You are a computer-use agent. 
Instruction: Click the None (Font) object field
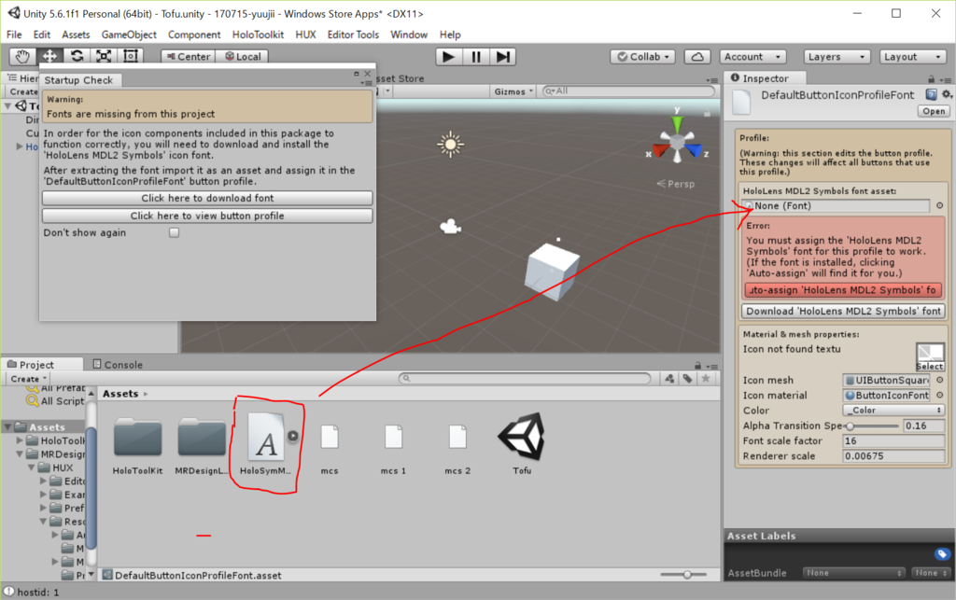point(837,206)
